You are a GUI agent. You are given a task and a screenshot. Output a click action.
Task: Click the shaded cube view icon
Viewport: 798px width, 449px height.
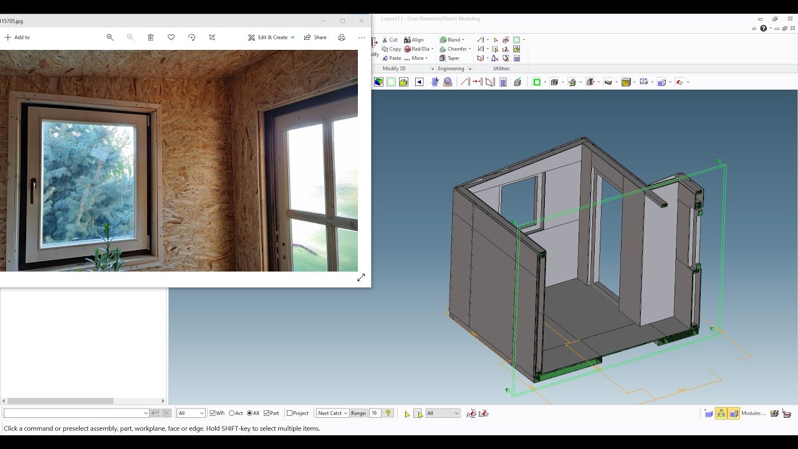coord(378,82)
